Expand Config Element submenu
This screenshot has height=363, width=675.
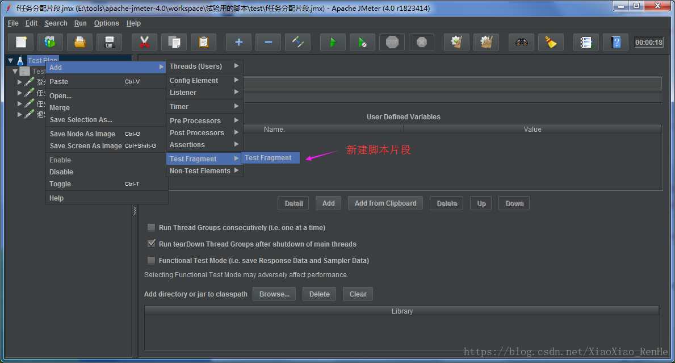[204, 80]
